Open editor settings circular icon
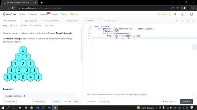This screenshot has width=197, height=110. (x=187, y=21)
